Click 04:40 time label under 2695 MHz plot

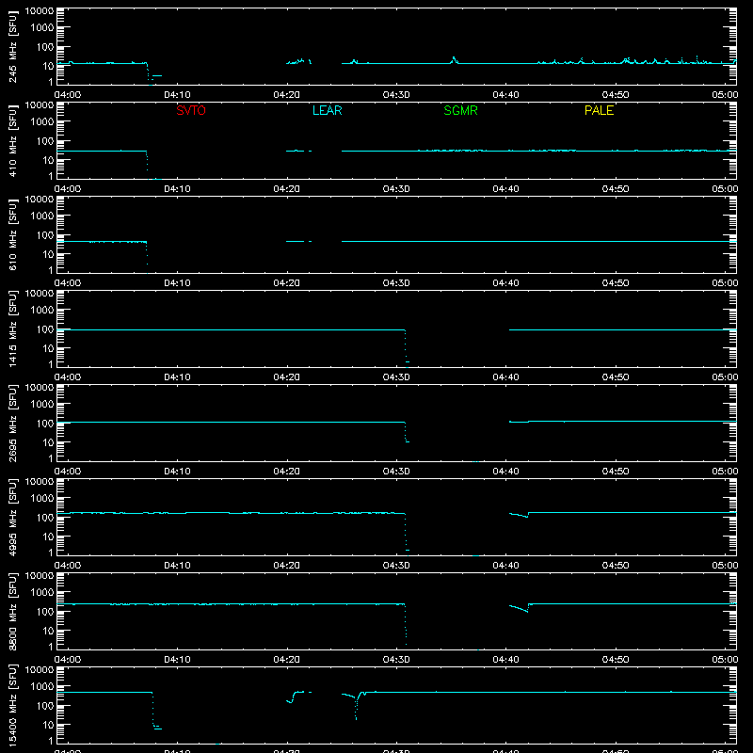(505, 472)
